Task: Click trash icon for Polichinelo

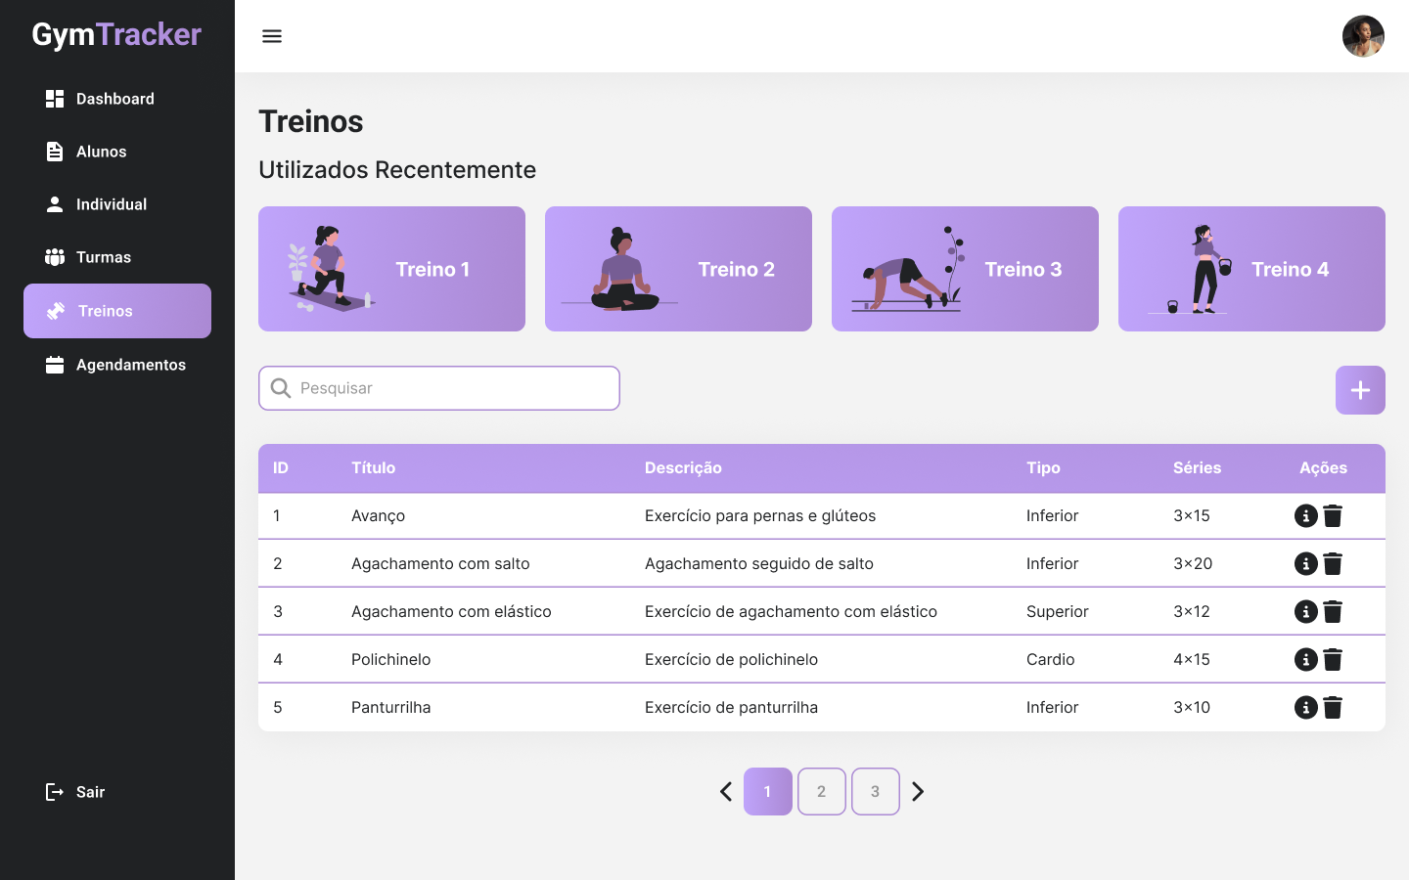Action: (1333, 660)
